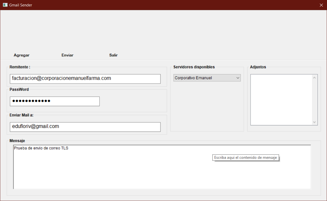327x201 pixels.
Task: Click the Adjuntos scrollbar up arrow
Action: click(314, 77)
